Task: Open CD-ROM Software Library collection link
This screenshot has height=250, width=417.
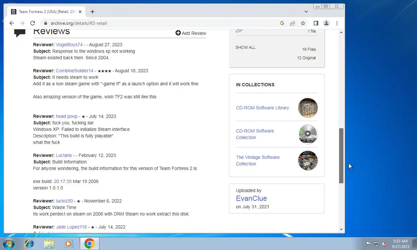Action: pyautogui.click(x=262, y=108)
